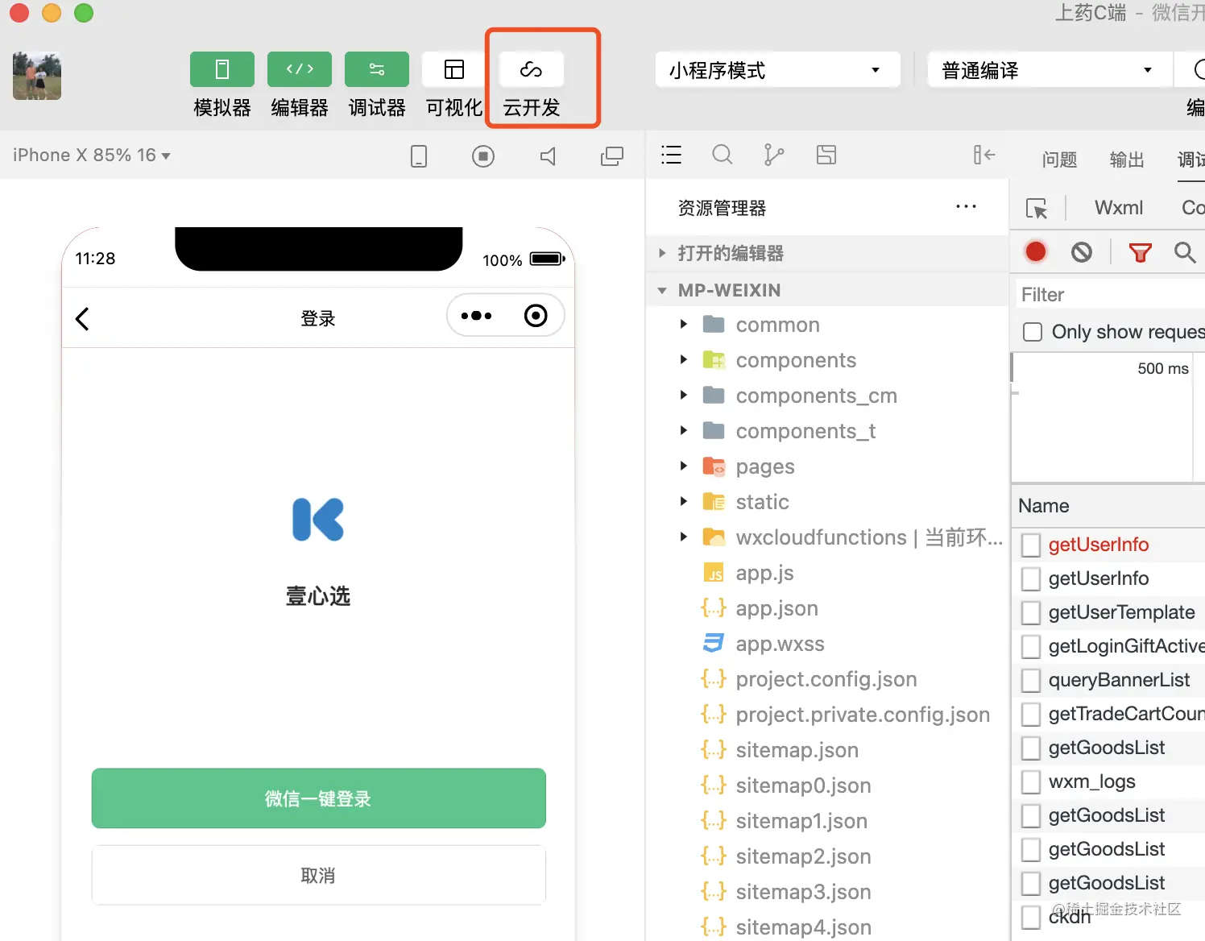Open resource manager more options menu
This screenshot has width=1205, height=941.
point(966,207)
